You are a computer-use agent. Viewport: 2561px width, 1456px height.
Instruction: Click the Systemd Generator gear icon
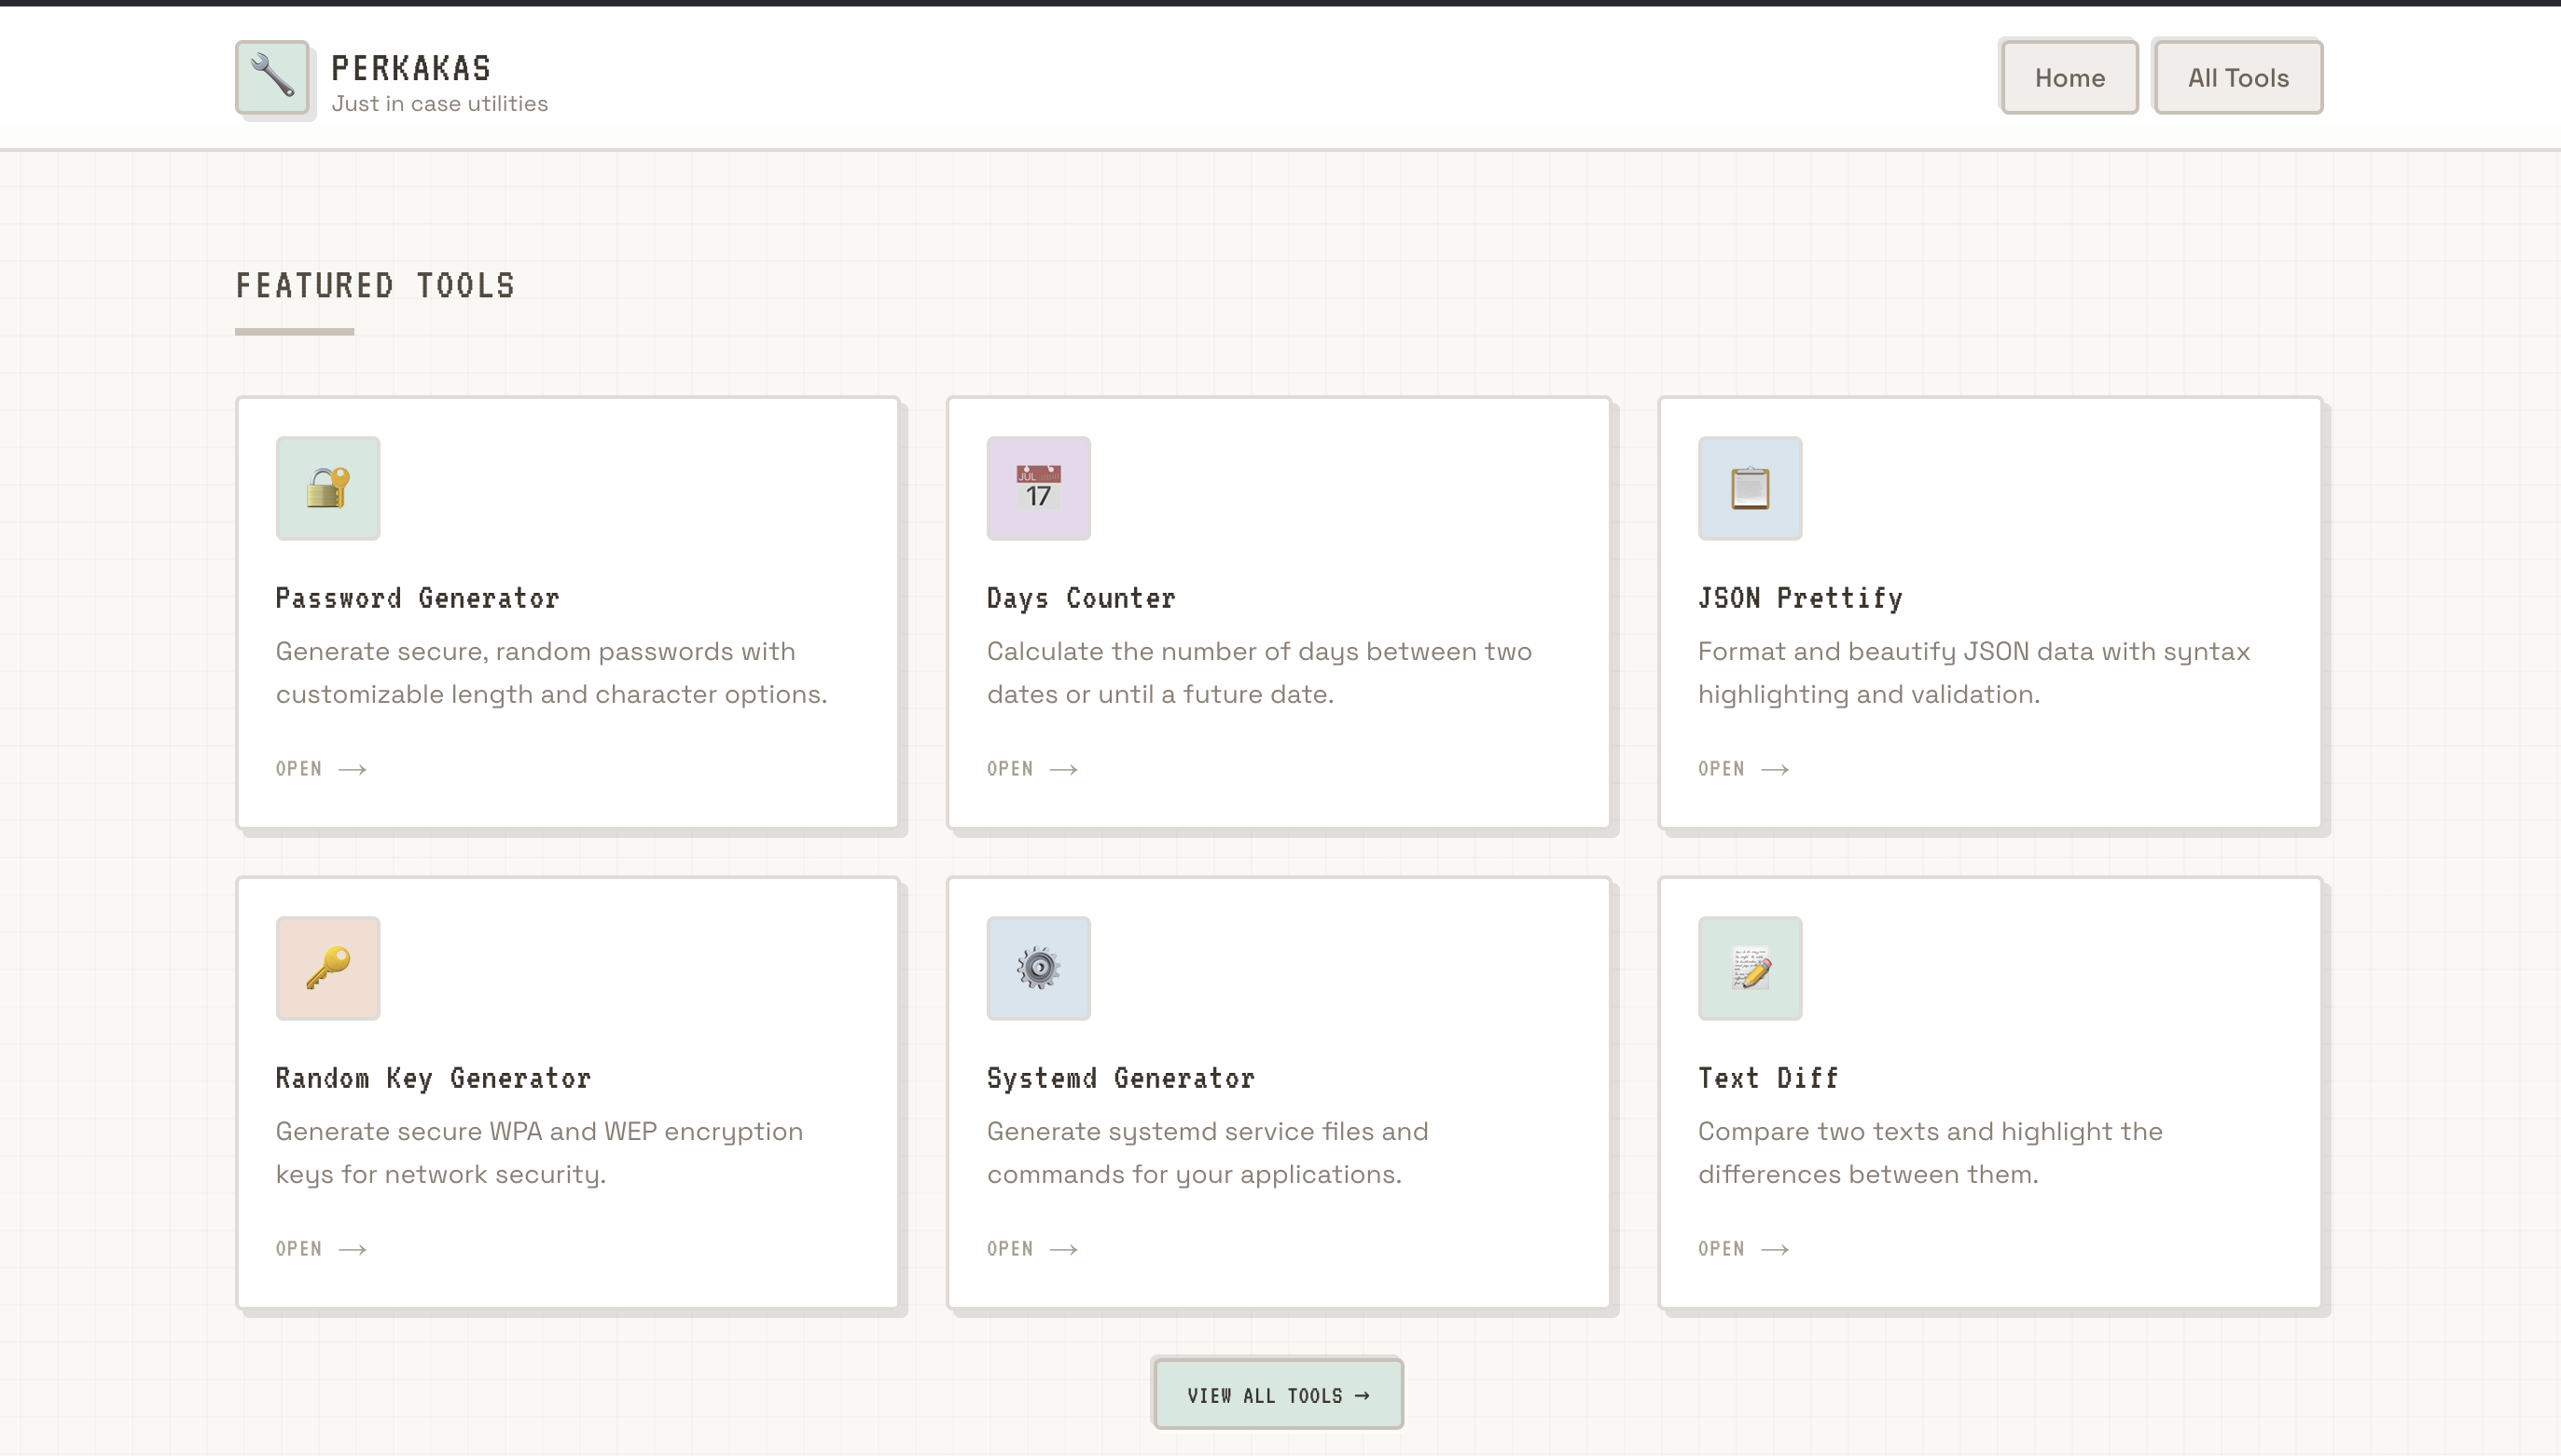[x=1037, y=968]
